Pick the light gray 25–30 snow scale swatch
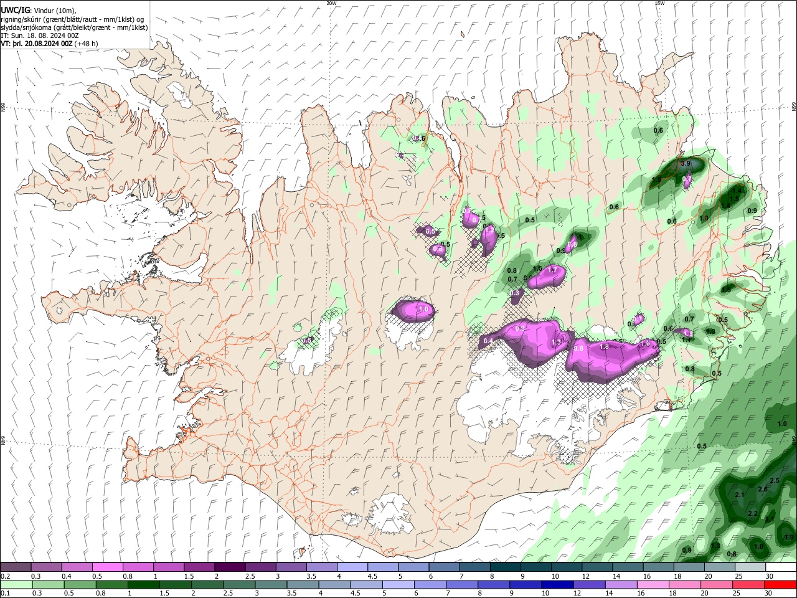The width and height of the screenshot is (797, 598). point(750,567)
